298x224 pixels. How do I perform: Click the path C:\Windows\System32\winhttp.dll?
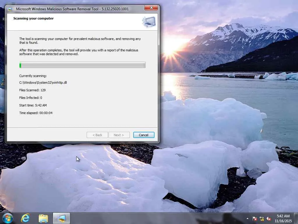click(43, 83)
